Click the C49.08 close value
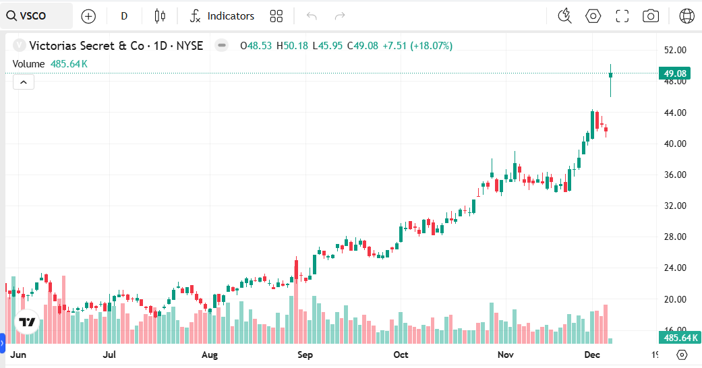Image resolution: width=702 pixels, height=368 pixels. click(363, 46)
